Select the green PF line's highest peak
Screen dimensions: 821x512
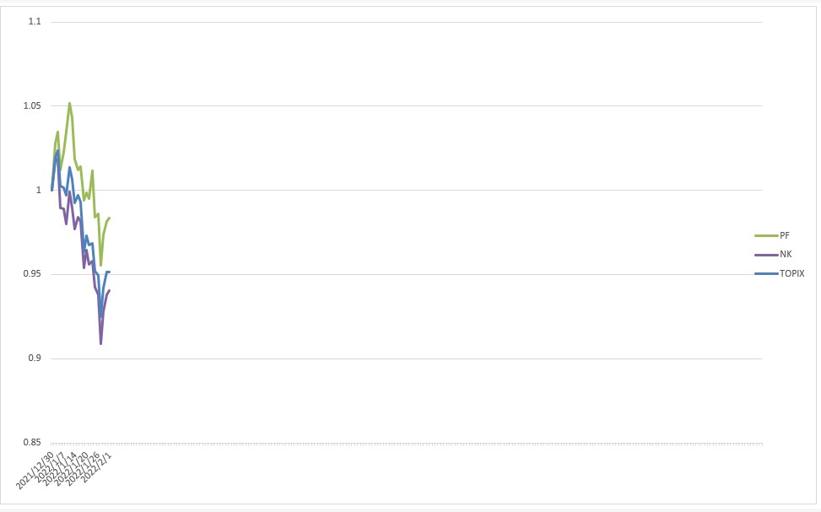tap(69, 103)
